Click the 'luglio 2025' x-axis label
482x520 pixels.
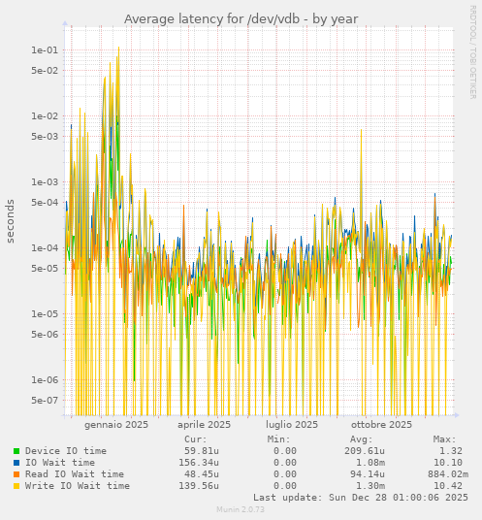(x=292, y=425)
